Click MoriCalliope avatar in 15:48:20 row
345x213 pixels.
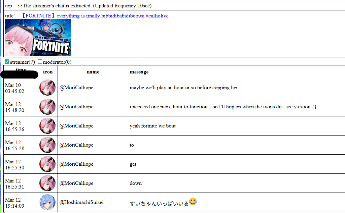[x=47, y=107]
